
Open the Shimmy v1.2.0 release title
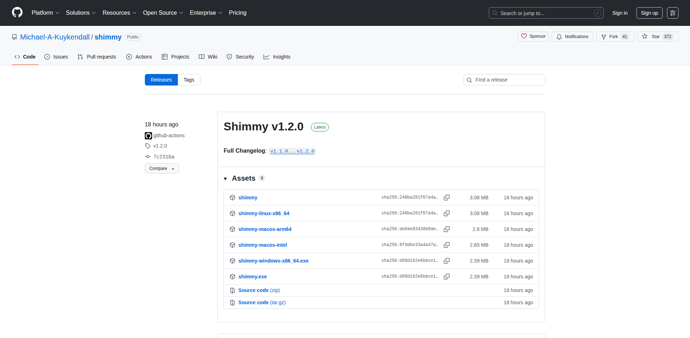click(x=263, y=126)
